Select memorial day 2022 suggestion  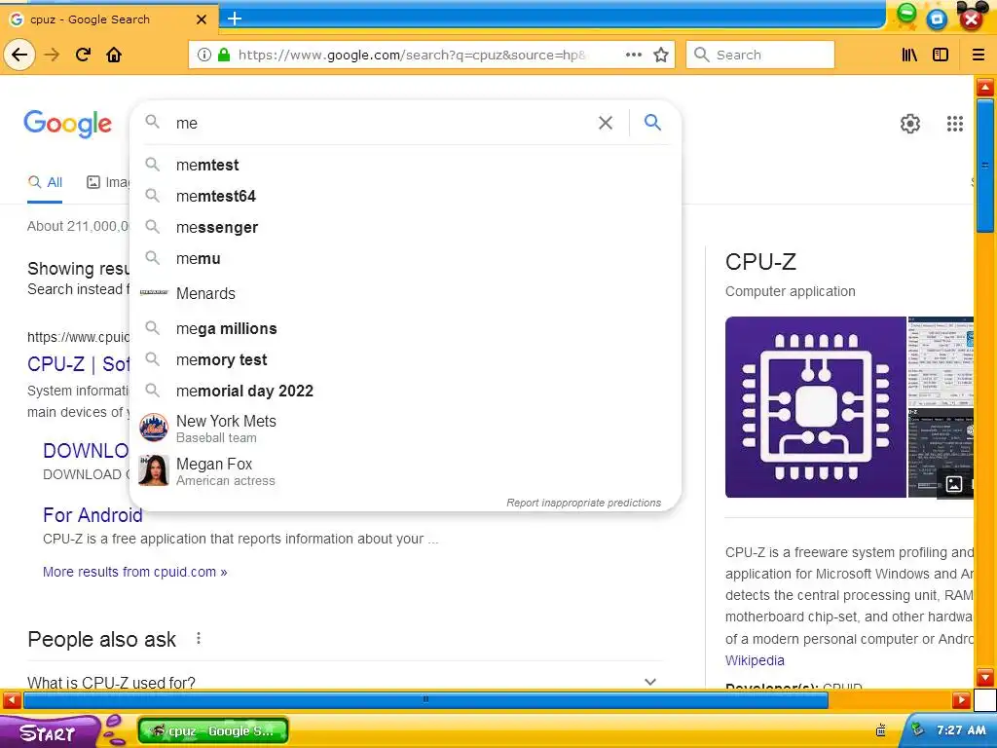click(405, 391)
